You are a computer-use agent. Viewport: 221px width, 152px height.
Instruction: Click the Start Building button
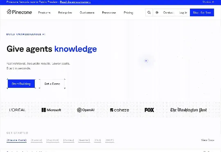click(x=21, y=84)
